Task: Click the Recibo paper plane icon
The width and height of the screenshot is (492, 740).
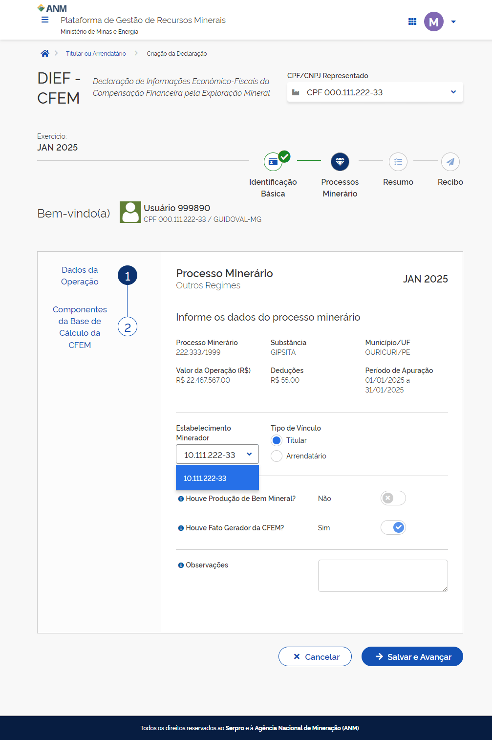Action: pyautogui.click(x=450, y=162)
